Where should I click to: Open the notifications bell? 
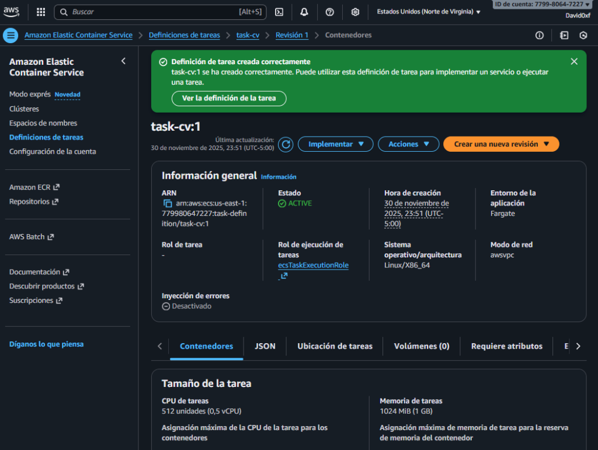[304, 12]
